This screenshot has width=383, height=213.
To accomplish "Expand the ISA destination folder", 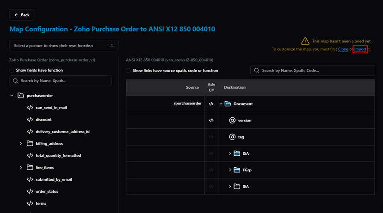I will [230, 153].
